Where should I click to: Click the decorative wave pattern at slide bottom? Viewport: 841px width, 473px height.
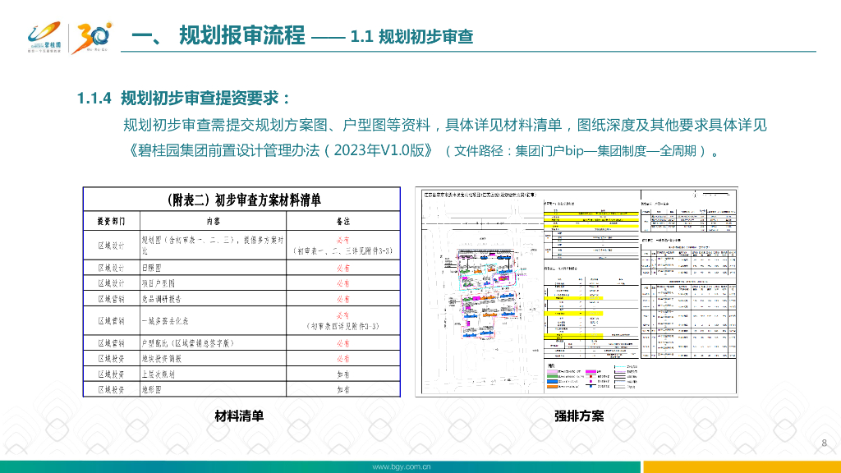[420, 435]
